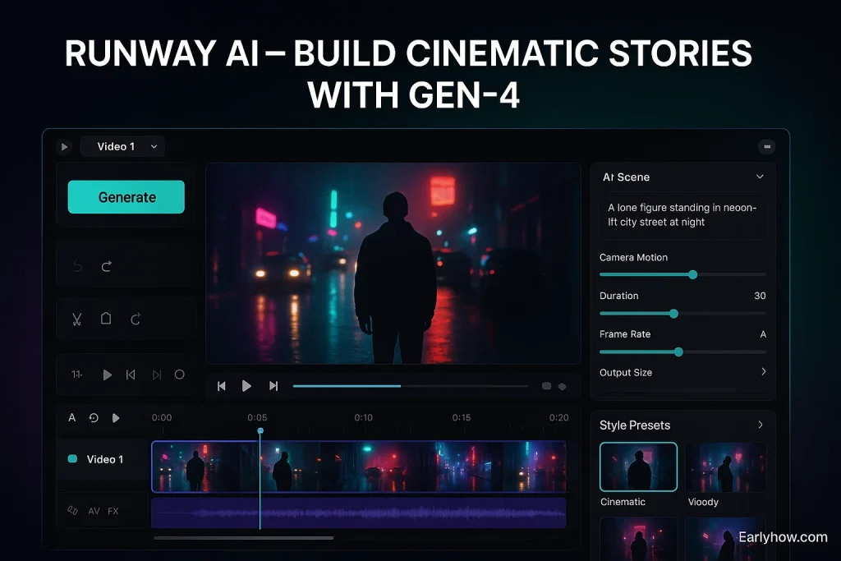Select the marker tool beside scissors

106,319
